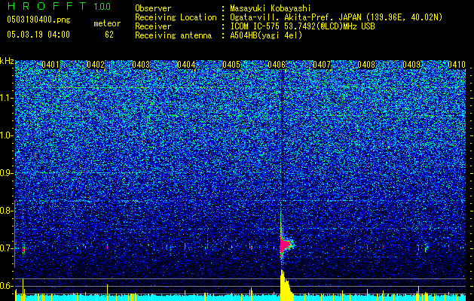Screen dimensions: 474x301
Task: Select observer name Masayuki Kobayashi
Action: click(271, 8)
